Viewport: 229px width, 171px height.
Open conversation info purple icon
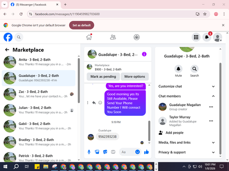(x=144, y=54)
